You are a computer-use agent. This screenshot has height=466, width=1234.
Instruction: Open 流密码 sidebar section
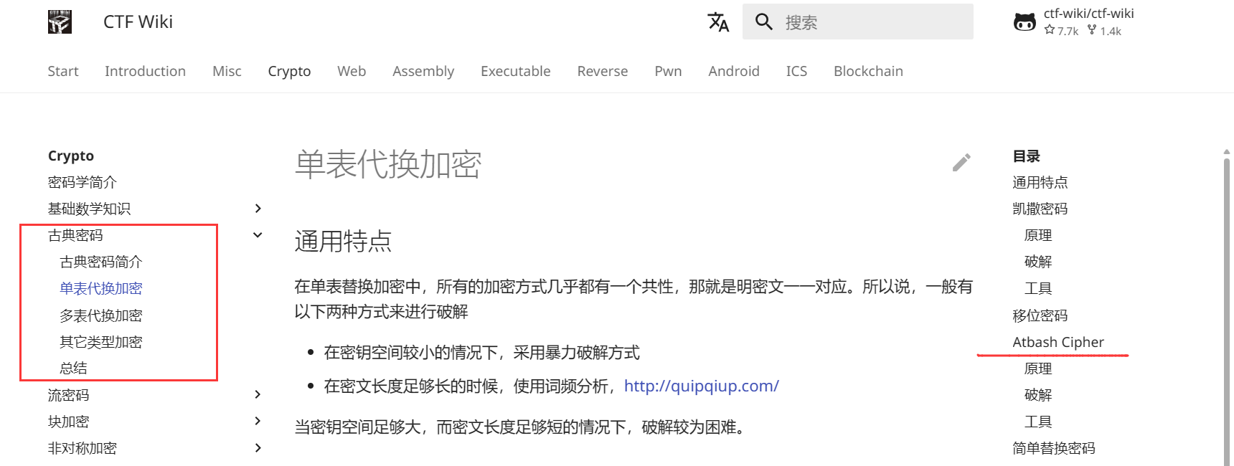click(68, 395)
